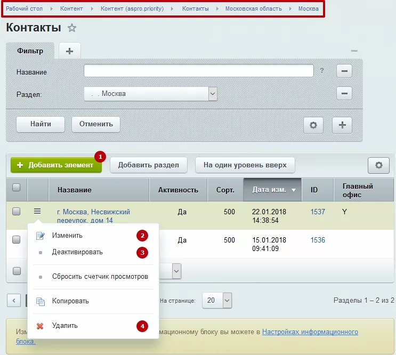Go to Контент (aspro.priority) breadcrumb

point(132,9)
